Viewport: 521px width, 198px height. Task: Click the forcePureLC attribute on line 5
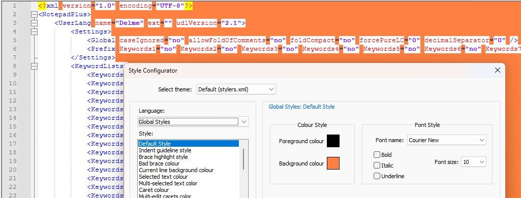point(382,41)
